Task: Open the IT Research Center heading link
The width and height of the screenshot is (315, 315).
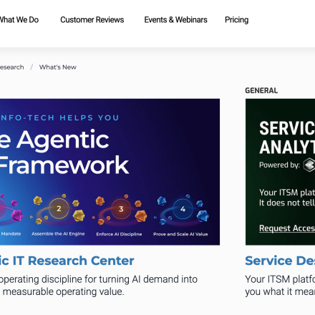Action: click(x=67, y=261)
